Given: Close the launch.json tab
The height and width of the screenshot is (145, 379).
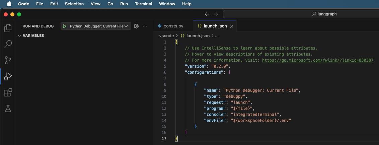Looking at the screenshot, I should 231,26.
